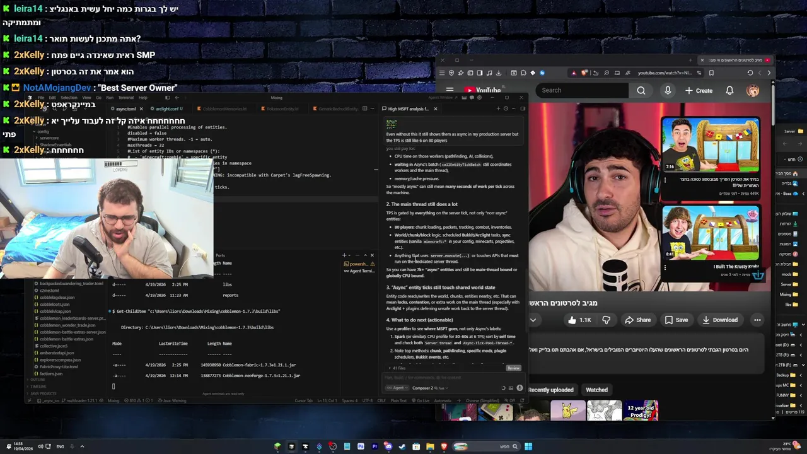Open Steam from the taskbar
The image size is (807, 454).
pyautogui.click(x=402, y=446)
